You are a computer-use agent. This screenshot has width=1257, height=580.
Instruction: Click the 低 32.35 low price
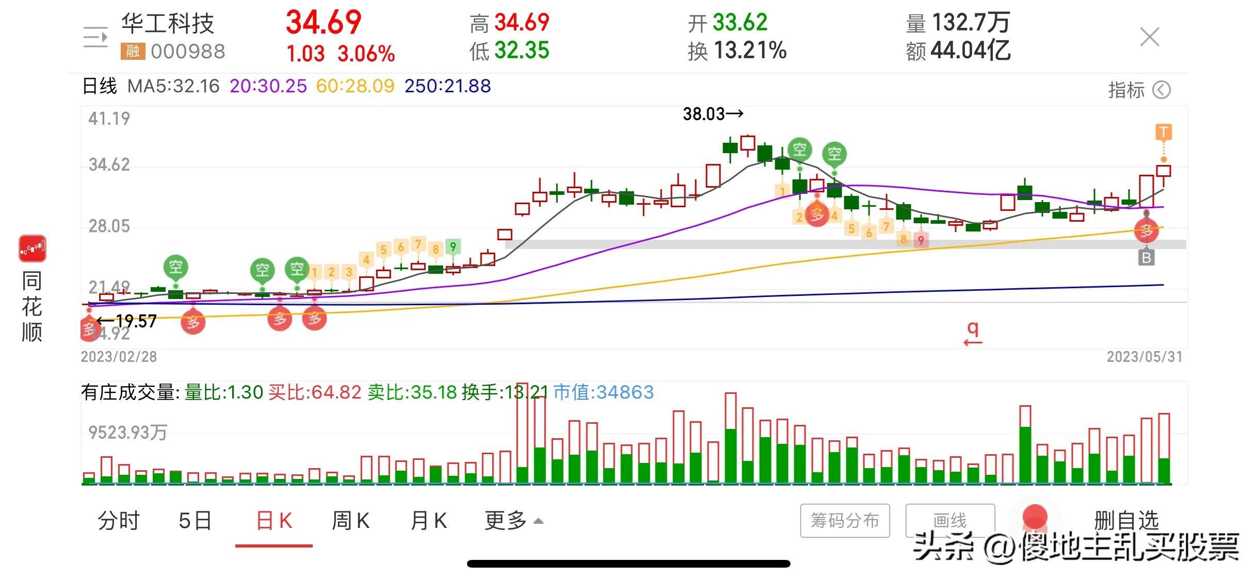[x=509, y=51]
